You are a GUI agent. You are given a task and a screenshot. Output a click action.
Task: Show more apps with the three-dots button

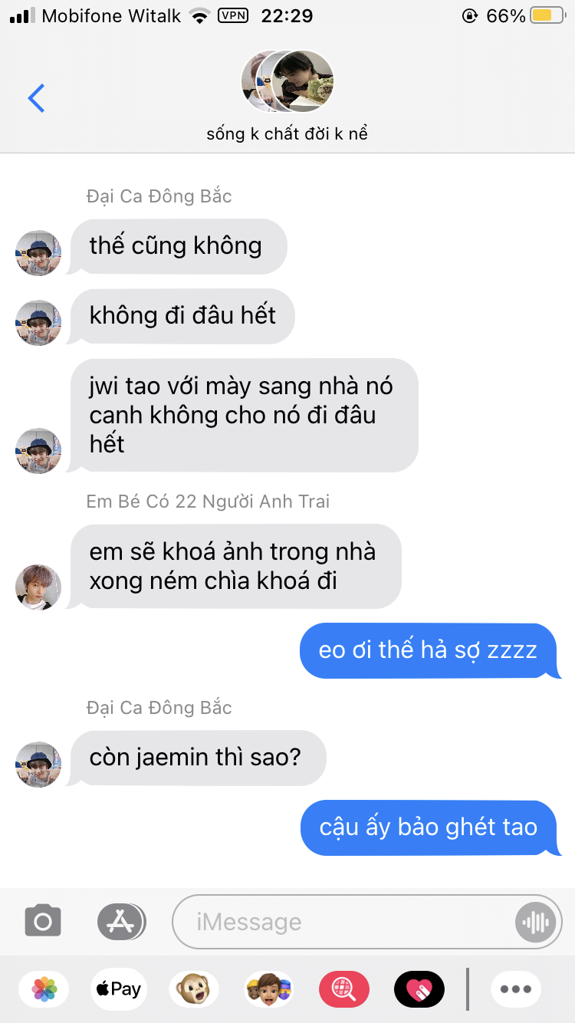(x=516, y=989)
